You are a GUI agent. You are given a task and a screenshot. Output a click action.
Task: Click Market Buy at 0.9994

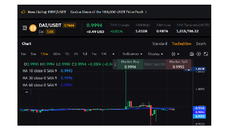pyautogui.click(x=130, y=64)
